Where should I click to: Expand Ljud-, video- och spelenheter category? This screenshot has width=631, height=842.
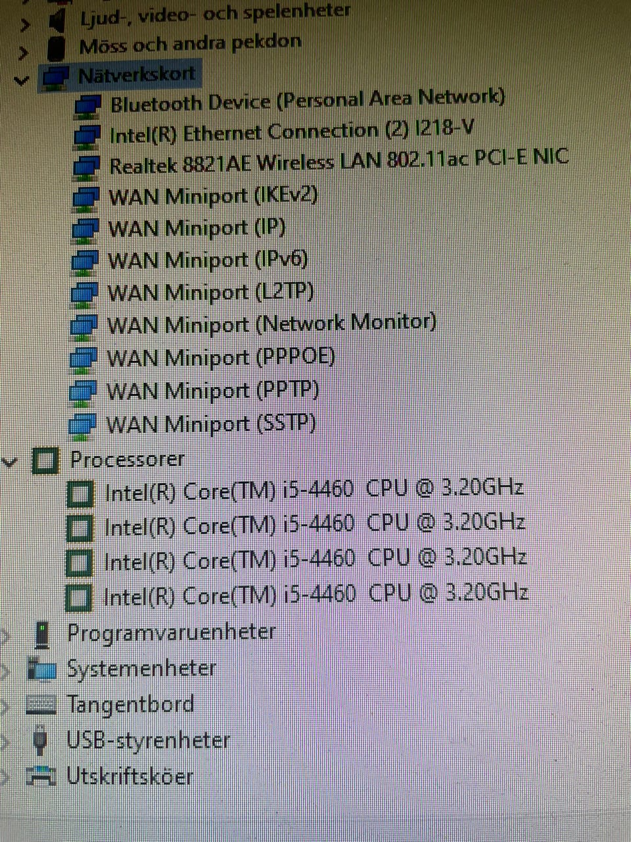click(24, 25)
